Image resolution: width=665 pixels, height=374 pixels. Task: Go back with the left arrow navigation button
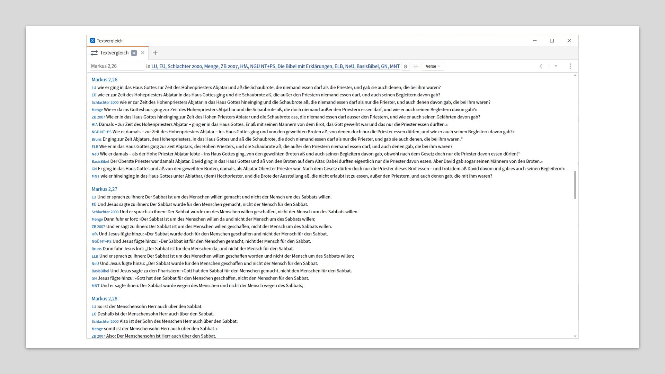pos(541,66)
